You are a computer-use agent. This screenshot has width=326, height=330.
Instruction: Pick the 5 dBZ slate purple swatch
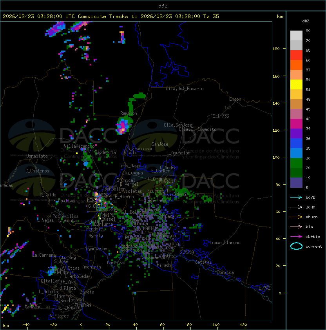pos(296,183)
